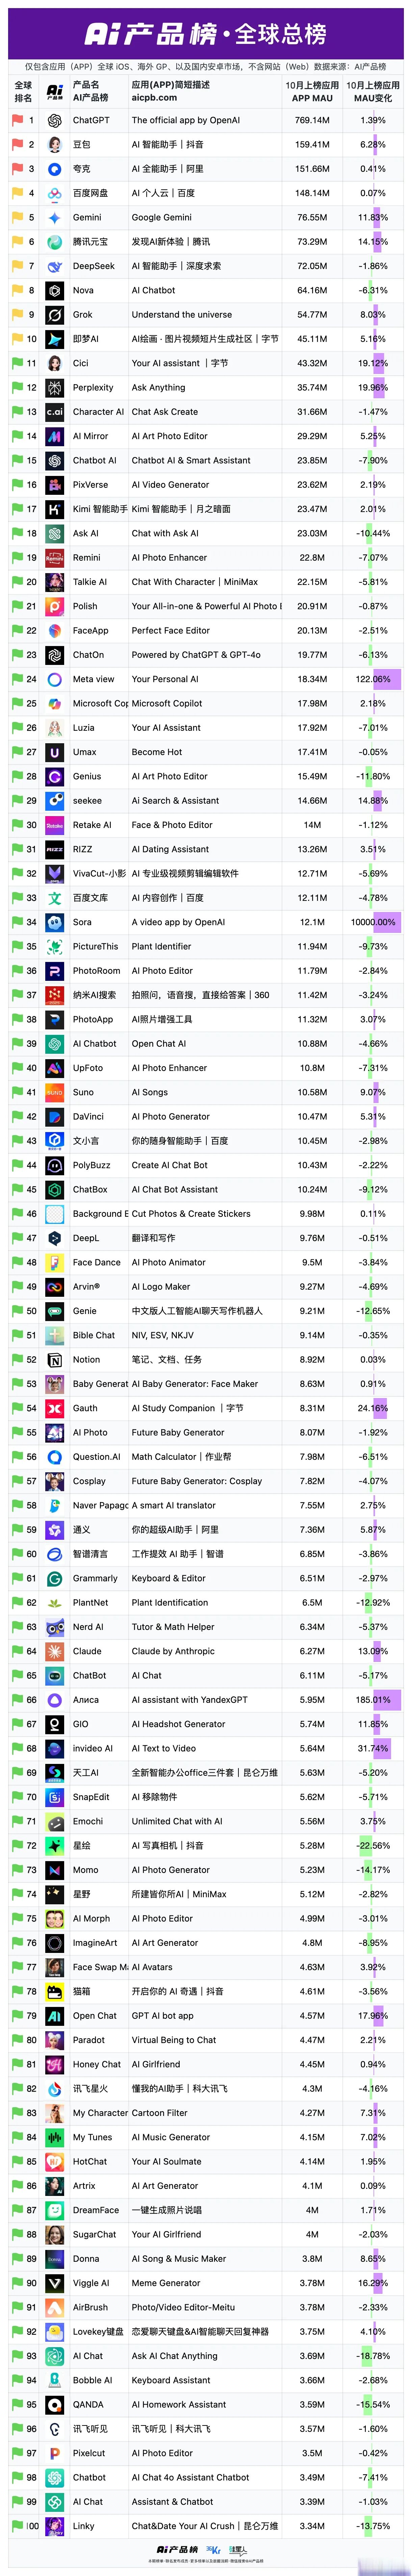Click the AI产品榜 logo in the footer
Viewport: 412px width, 2576px height.
coord(178,2549)
